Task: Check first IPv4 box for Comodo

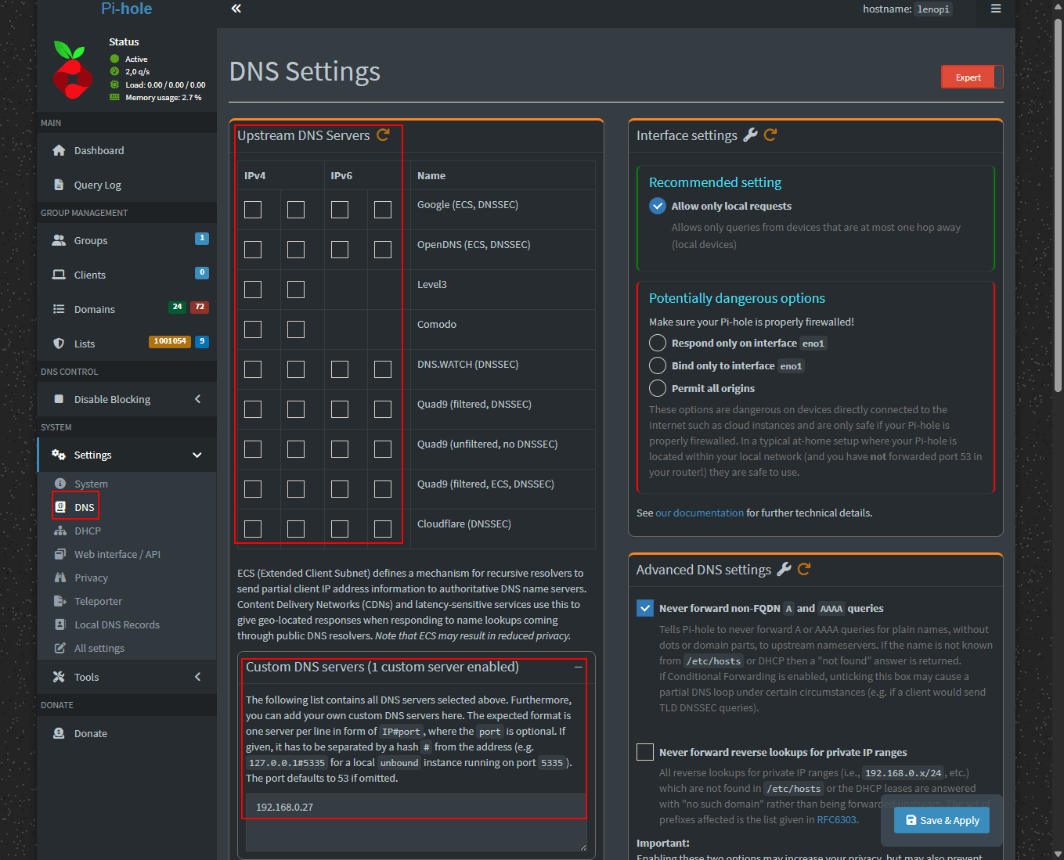Action: tap(253, 329)
